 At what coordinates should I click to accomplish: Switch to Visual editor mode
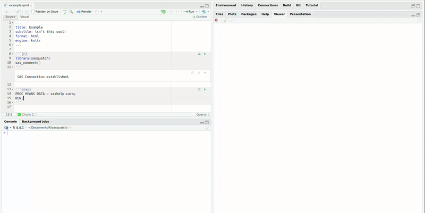coord(24,16)
